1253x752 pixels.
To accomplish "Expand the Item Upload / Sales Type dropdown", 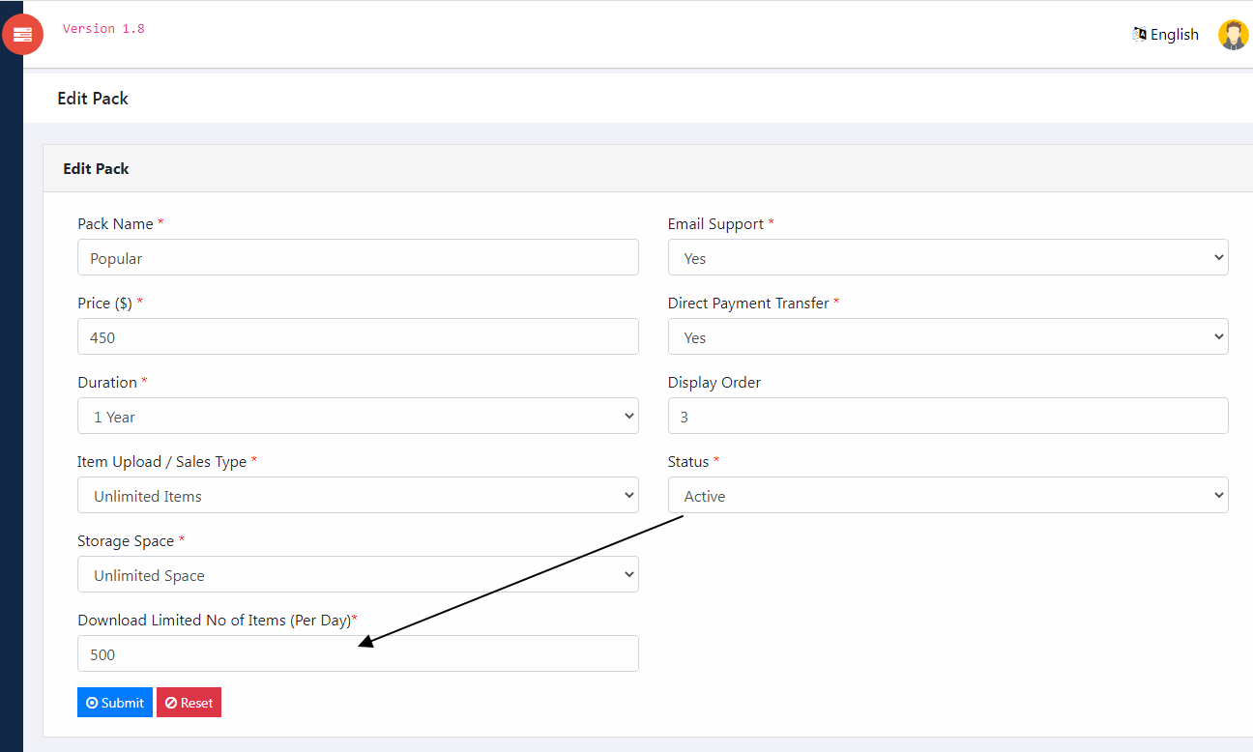I will 358,495.
